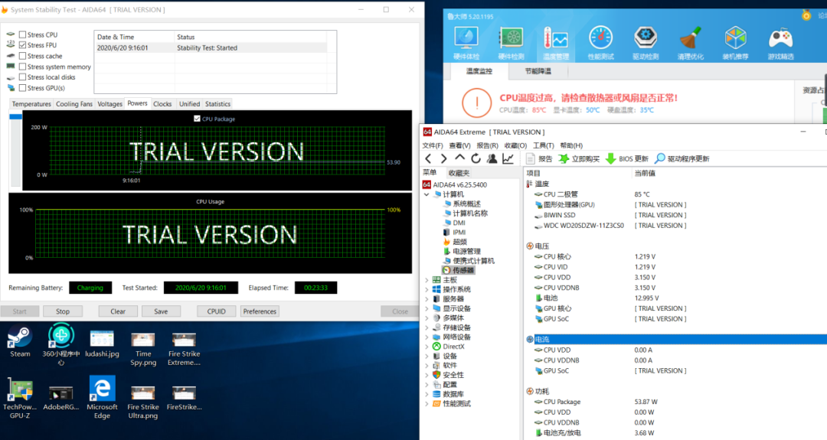Open the graph icon in AIDA64 toolbar
This screenshot has height=440, width=827.
(x=508, y=158)
